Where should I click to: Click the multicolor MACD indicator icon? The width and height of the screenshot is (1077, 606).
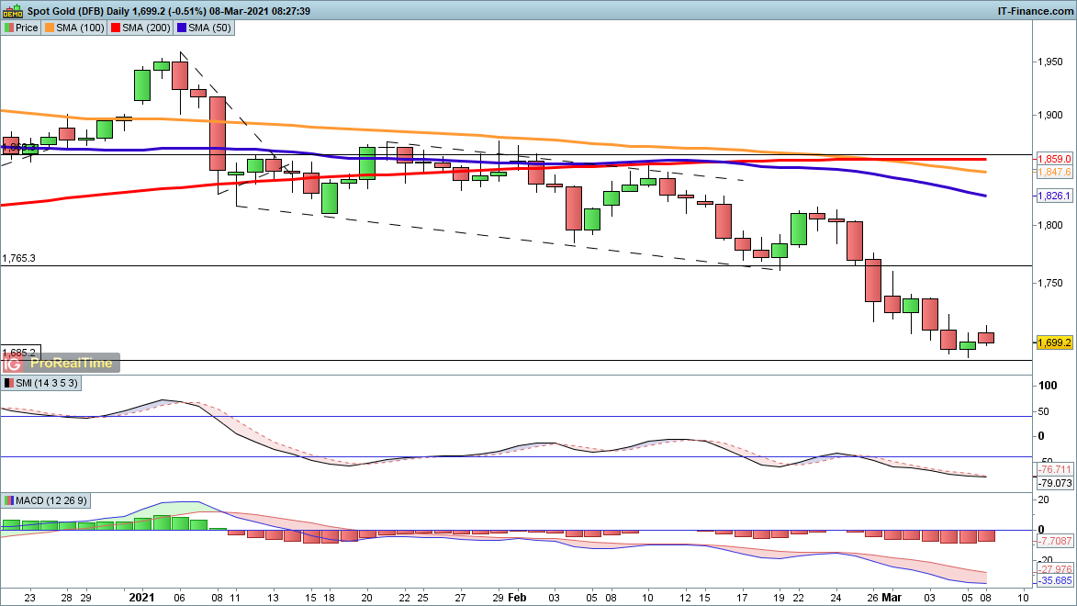click(9, 500)
